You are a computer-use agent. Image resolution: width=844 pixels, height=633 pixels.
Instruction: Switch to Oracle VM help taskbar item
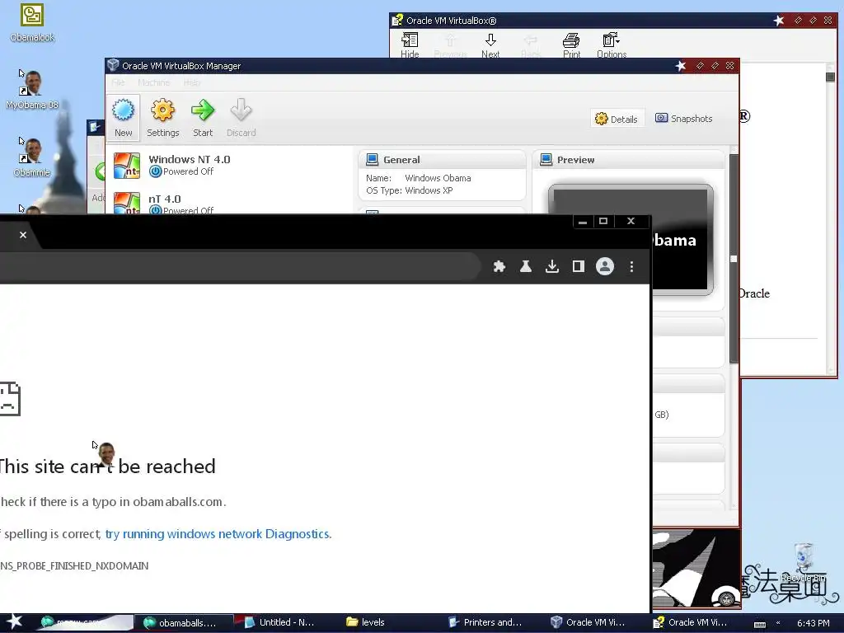click(x=691, y=622)
